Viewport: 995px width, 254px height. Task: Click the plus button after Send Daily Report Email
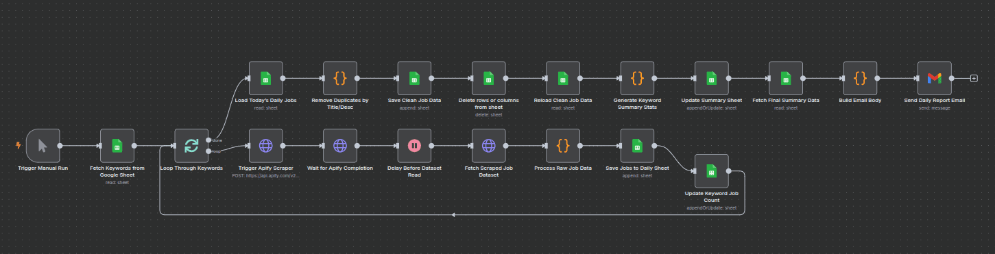tap(974, 78)
